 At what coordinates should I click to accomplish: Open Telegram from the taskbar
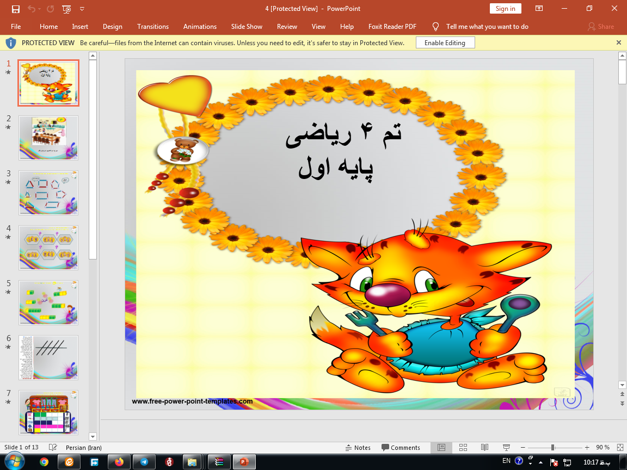144,462
